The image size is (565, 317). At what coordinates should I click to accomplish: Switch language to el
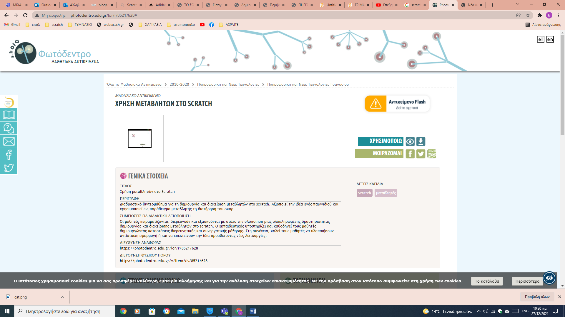(x=541, y=39)
